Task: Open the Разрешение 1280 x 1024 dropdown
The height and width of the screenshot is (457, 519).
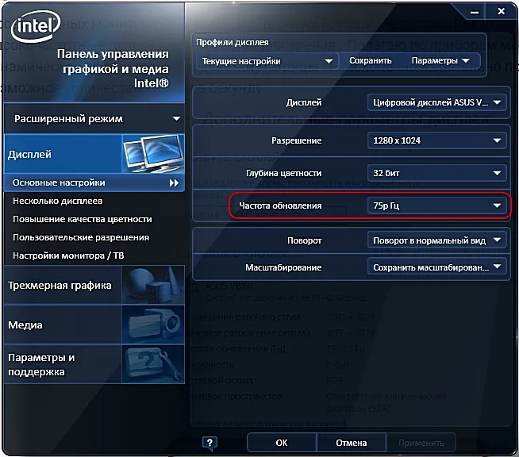Action: [x=436, y=140]
